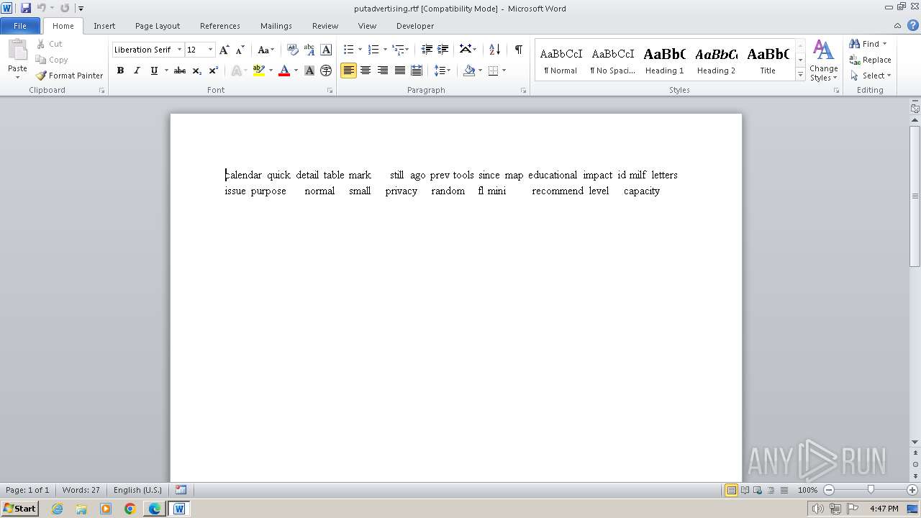
Task: Toggle Bold formatting
Action: pos(120,71)
